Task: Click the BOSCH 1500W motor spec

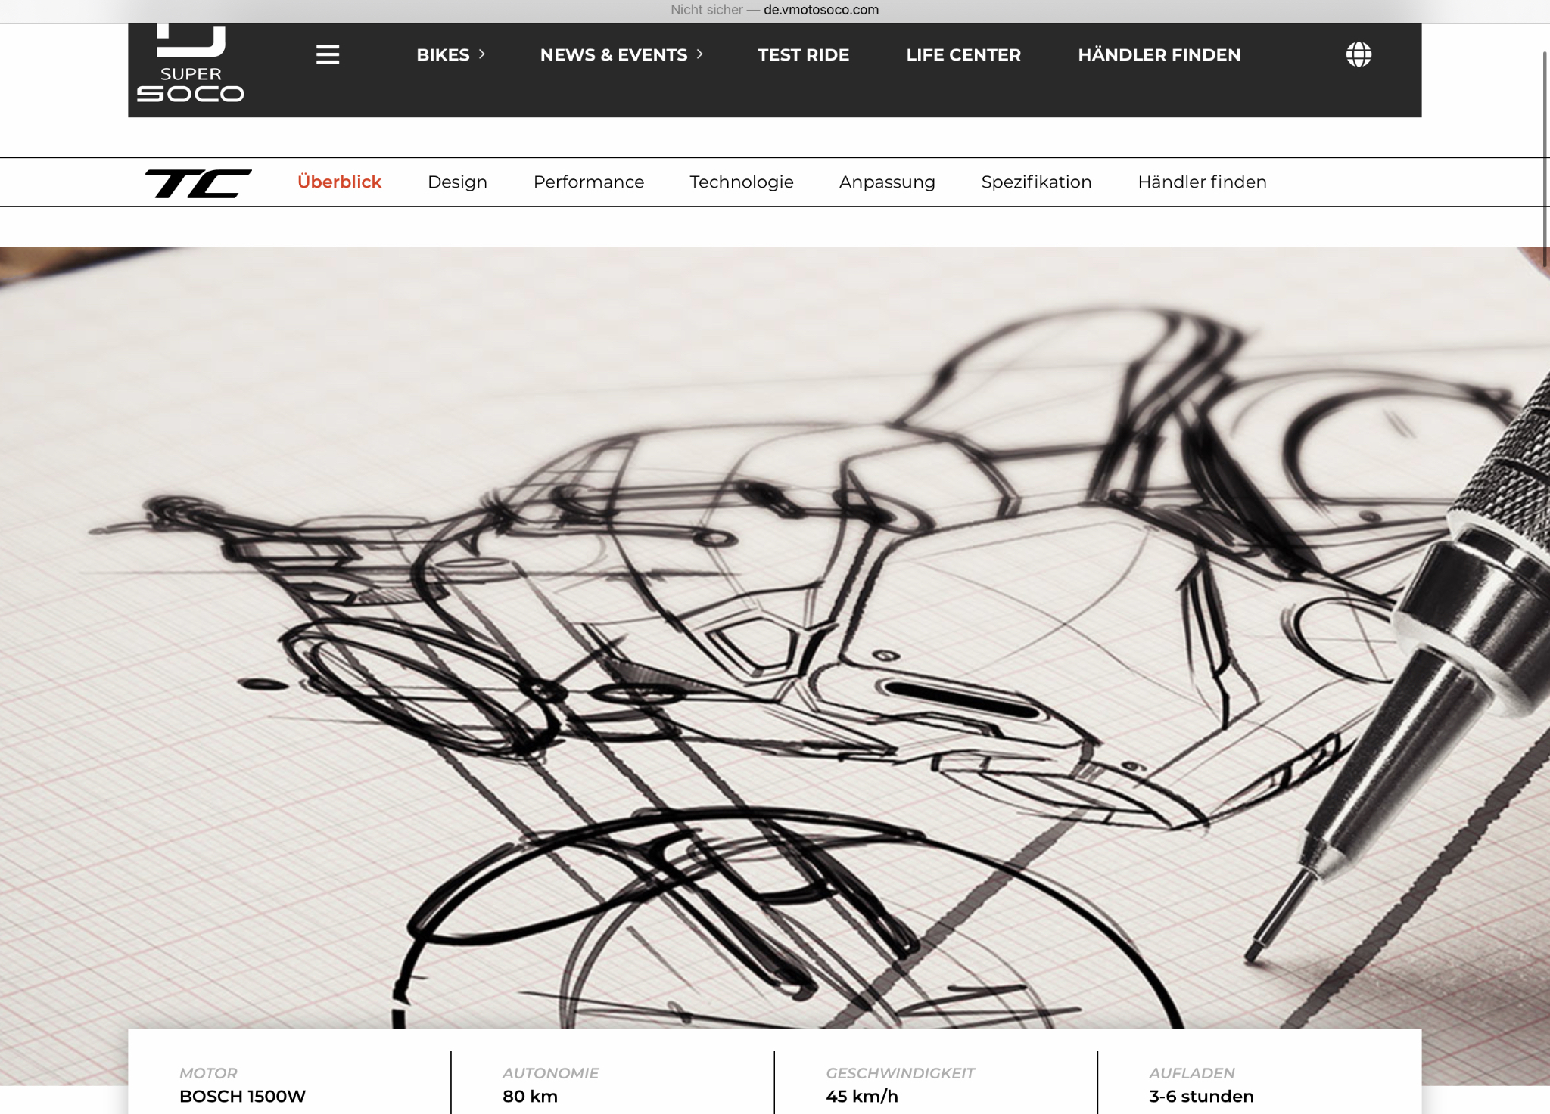Action: pos(242,1096)
